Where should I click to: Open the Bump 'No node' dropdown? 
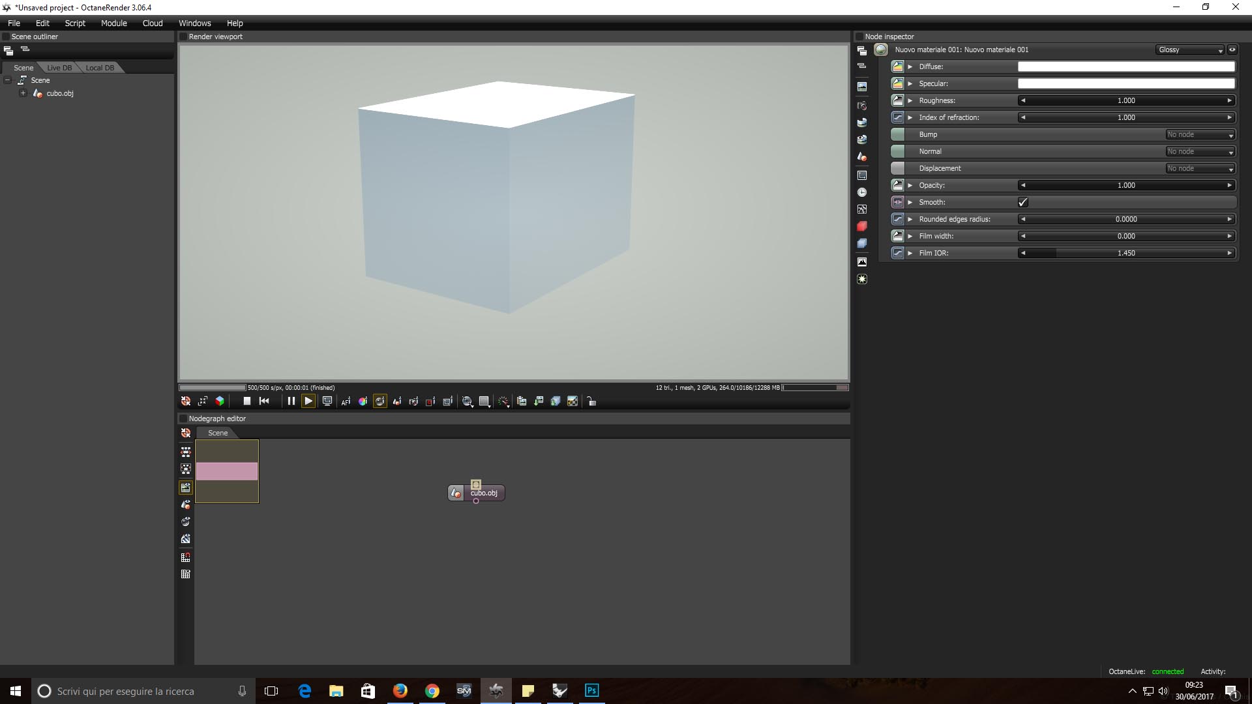[x=1200, y=134]
